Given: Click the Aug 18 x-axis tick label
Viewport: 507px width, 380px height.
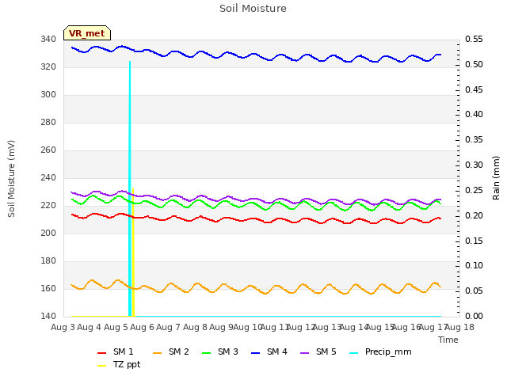Looking at the screenshot, I should coord(459,327).
